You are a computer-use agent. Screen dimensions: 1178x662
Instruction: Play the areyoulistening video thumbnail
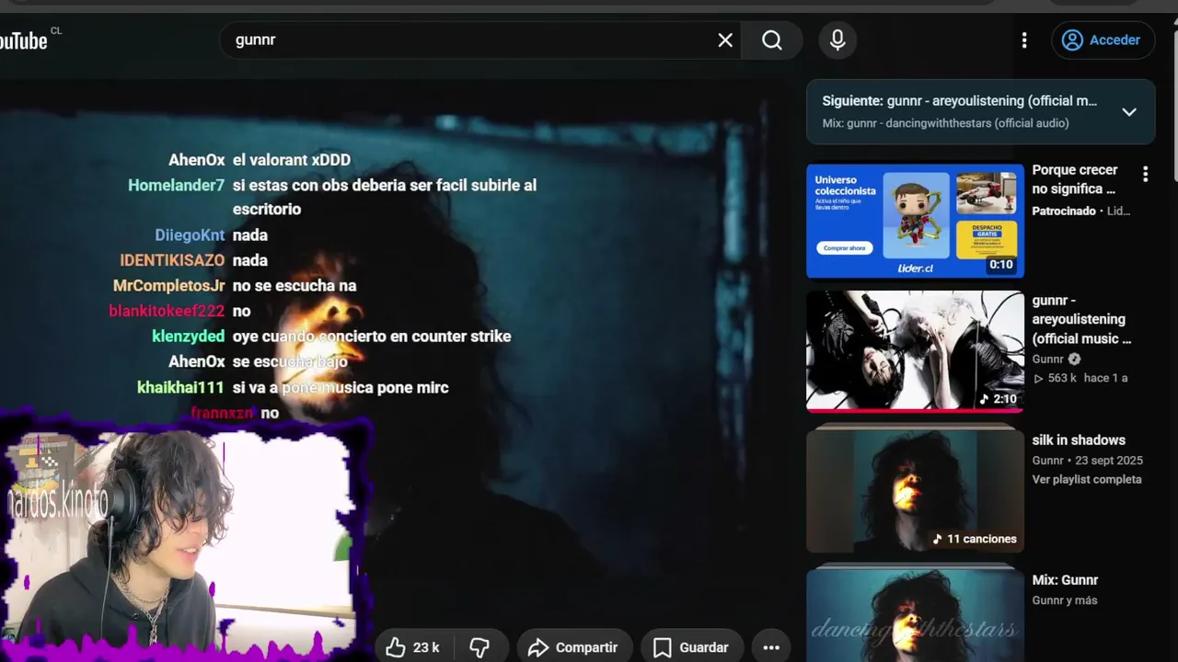tap(915, 351)
